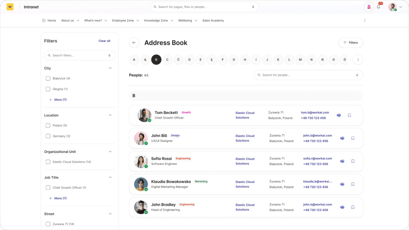Image resolution: width=409 pixels, height=230 pixels.
Task: Open the three-dot navigation overflow menu
Action: coord(364,20)
